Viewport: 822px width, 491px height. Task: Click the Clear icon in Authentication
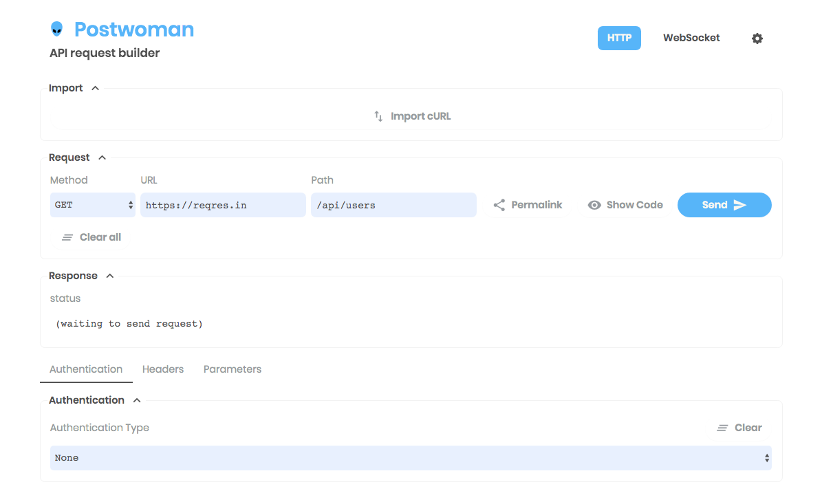[x=722, y=428]
